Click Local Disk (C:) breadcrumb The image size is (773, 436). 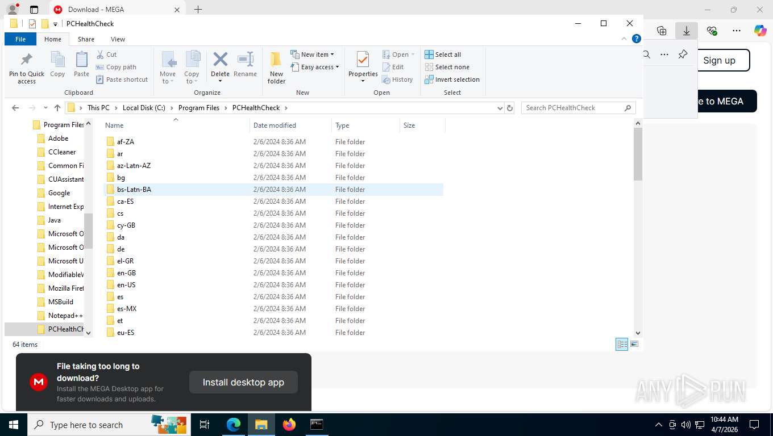[144, 108]
